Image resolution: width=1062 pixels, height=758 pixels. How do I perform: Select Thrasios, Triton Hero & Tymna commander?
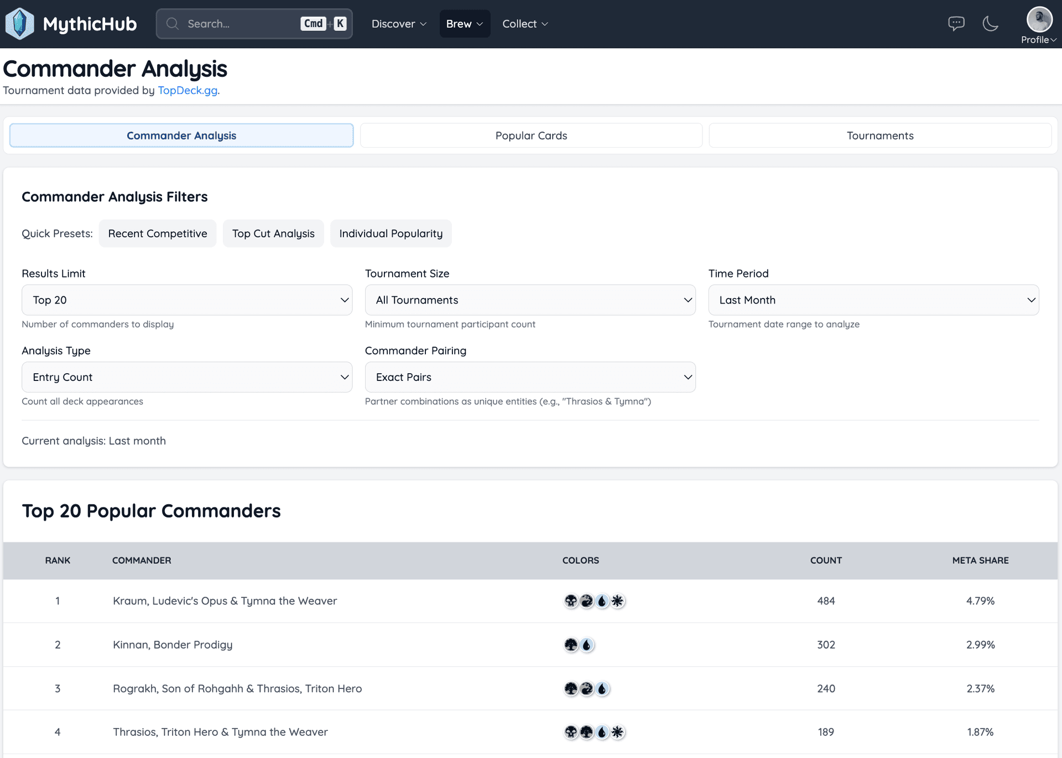[220, 732]
